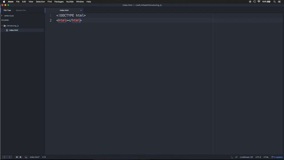Change the LF line ending setting
Viewport: 284px width, 160px height.
236,157
